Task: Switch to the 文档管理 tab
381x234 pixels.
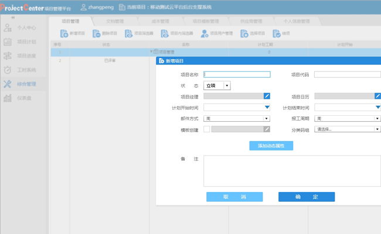Action: (115, 21)
